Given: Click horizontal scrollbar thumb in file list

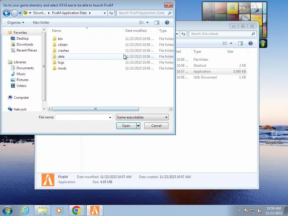Looking at the screenshot, I should click(96, 109).
